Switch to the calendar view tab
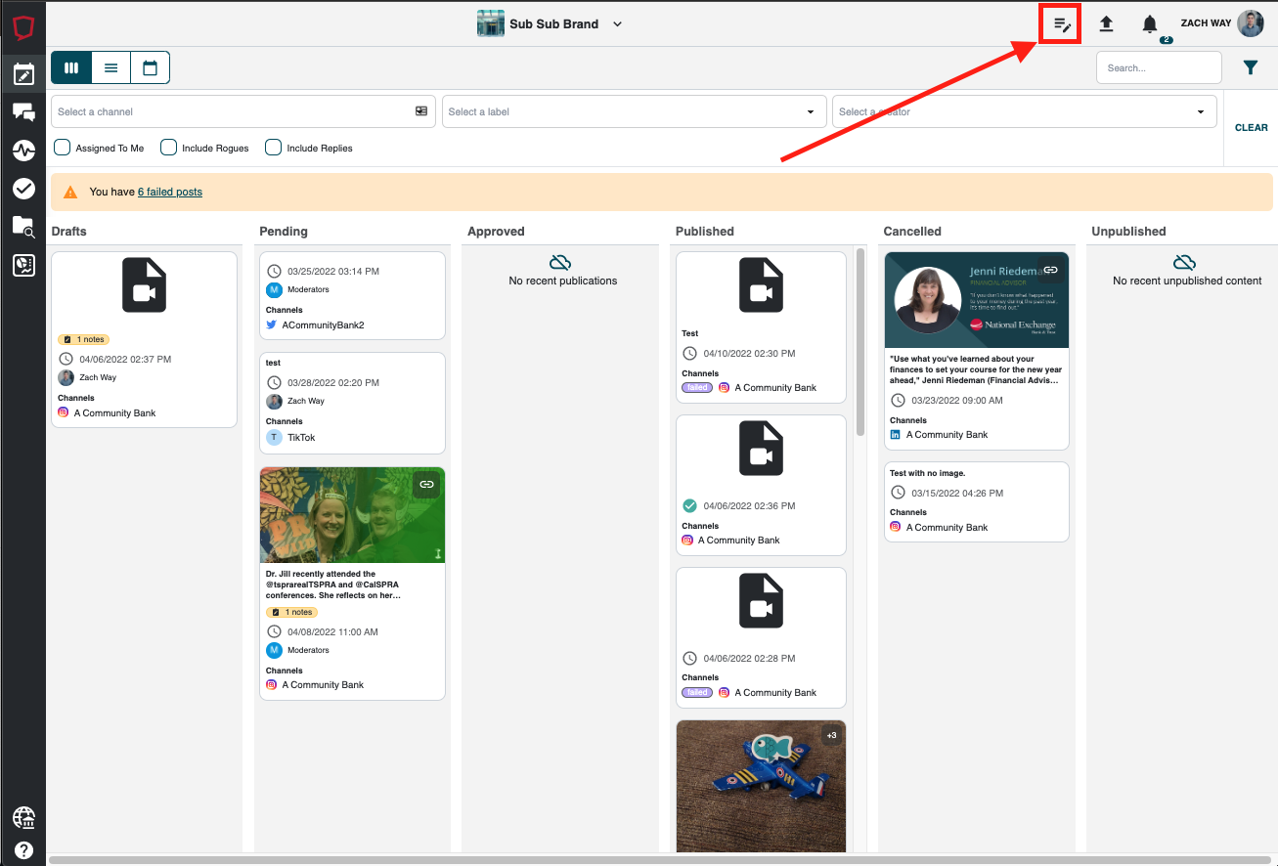 tap(150, 67)
